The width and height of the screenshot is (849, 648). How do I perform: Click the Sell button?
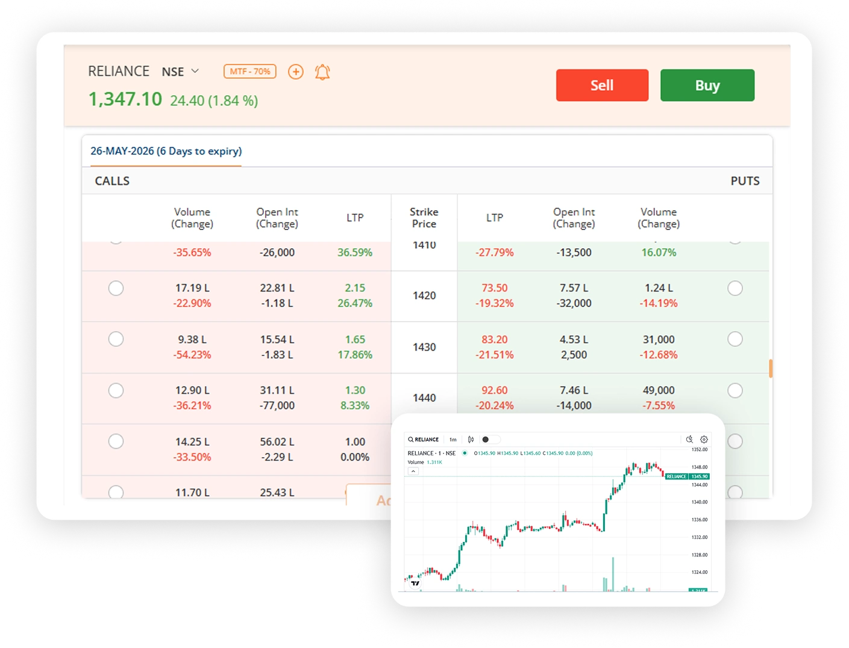pos(602,86)
